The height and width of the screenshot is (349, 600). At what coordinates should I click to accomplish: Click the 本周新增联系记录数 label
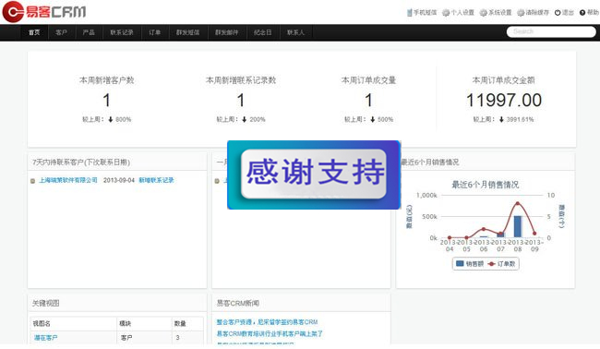241,80
